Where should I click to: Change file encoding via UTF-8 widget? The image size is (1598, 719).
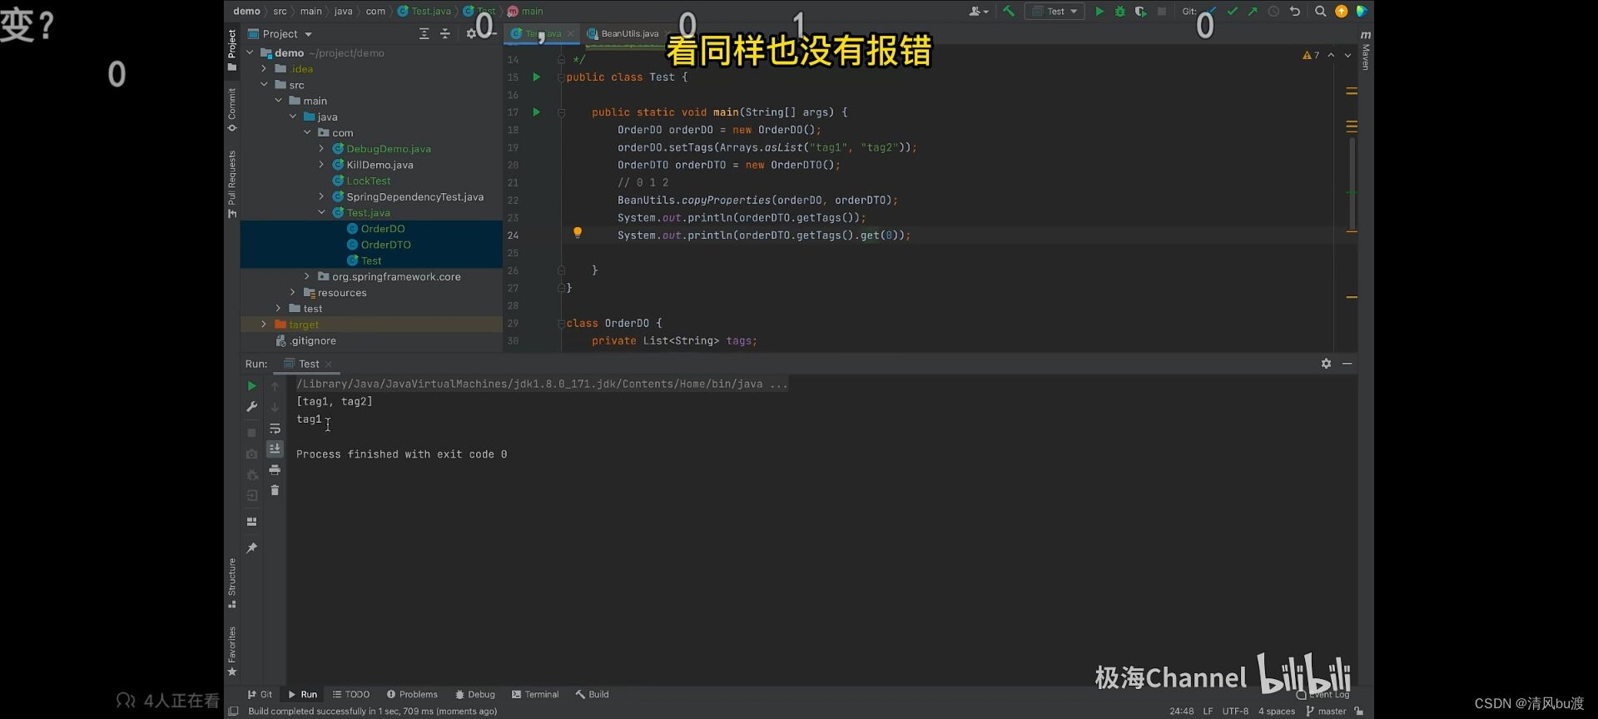point(1235,712)
